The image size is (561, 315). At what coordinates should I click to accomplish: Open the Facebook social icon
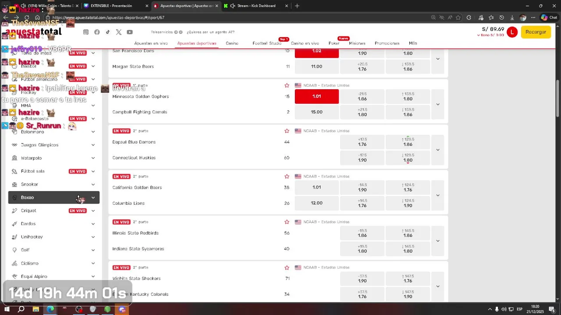click(x=97, y=32)
